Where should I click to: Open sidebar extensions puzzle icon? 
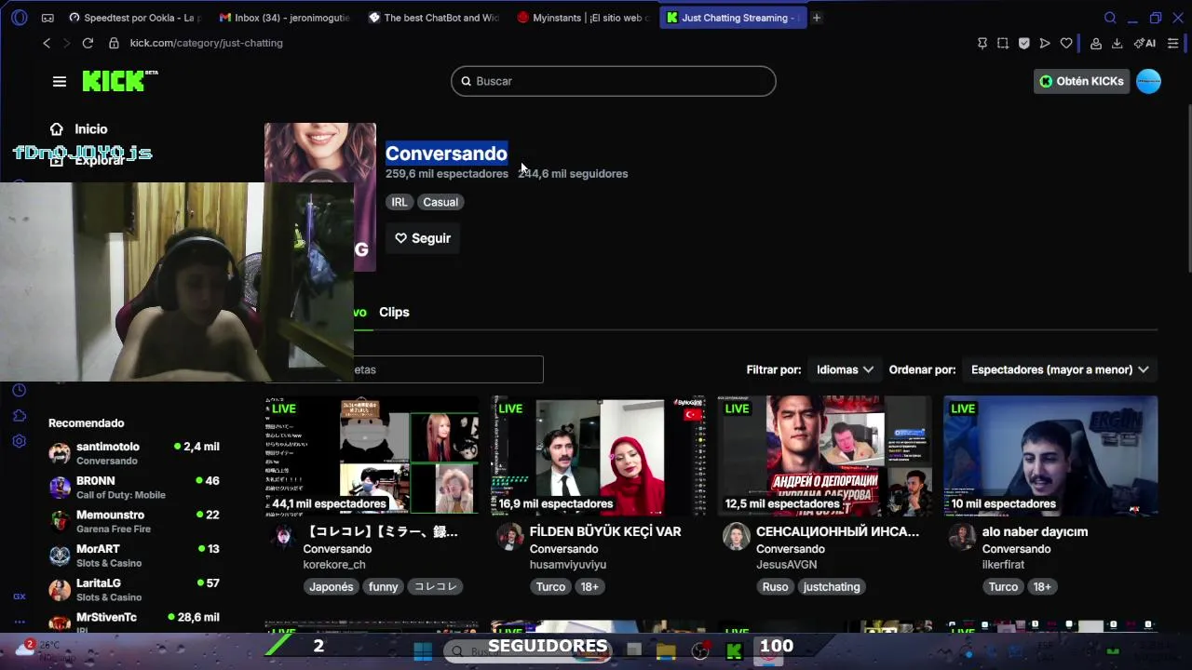pyautogui.click(x=20, y=415)
